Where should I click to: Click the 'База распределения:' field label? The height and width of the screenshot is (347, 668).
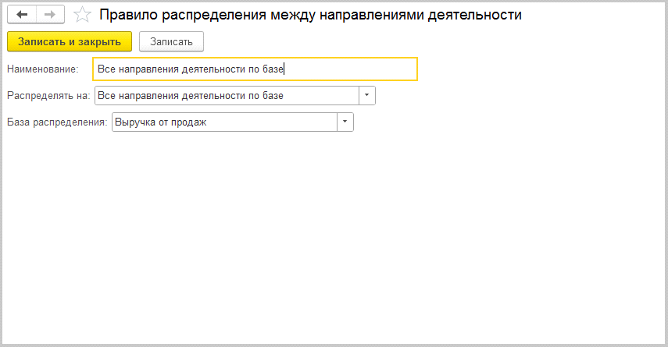pos(57,122)
